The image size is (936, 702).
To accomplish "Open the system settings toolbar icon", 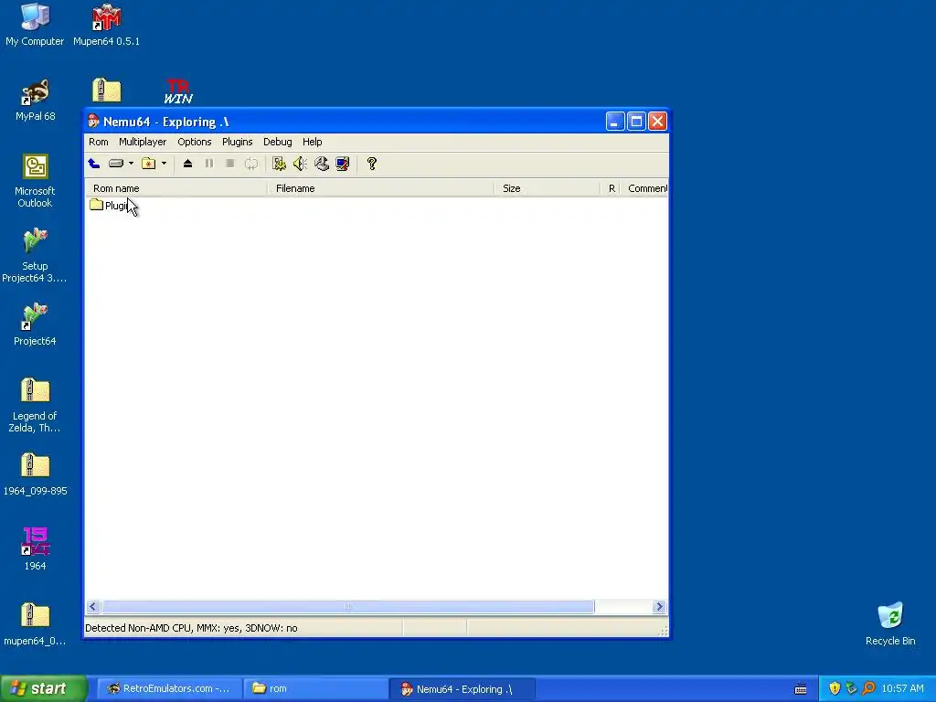I will coord(279,164).
